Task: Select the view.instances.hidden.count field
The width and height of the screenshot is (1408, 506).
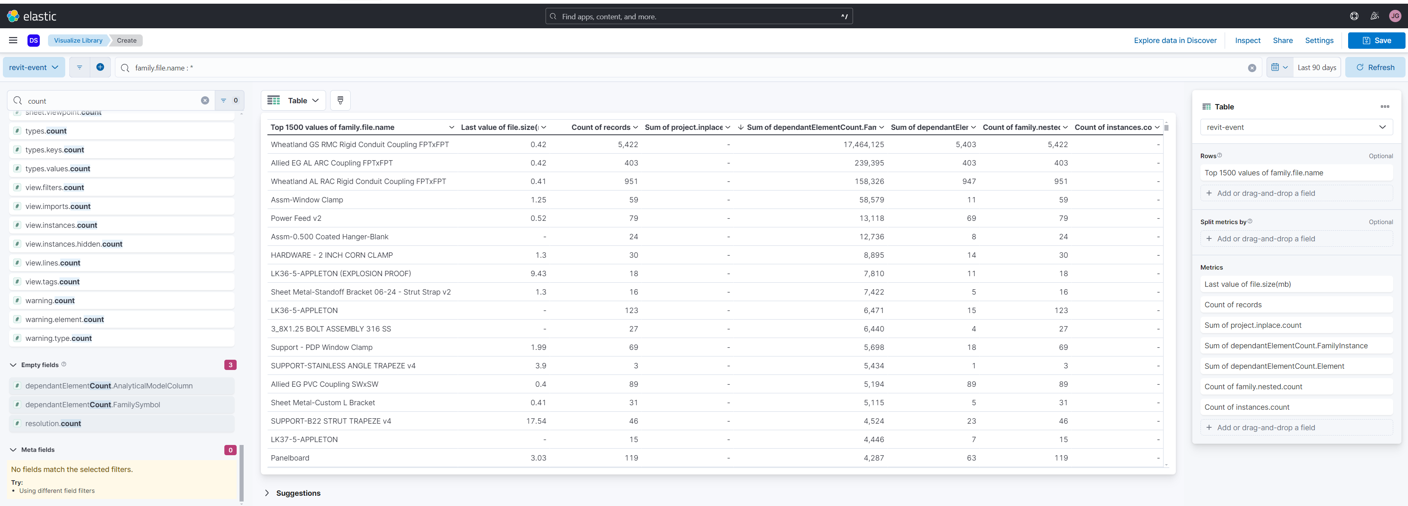Action: pos(122,244)
